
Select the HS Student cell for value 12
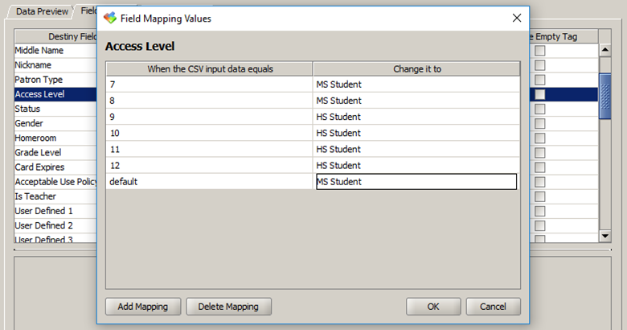(416, 165)
